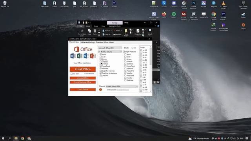Open the Microsoft Office version dropdown
The height and width of the screenshot is (141, 251).
(110, 48)
